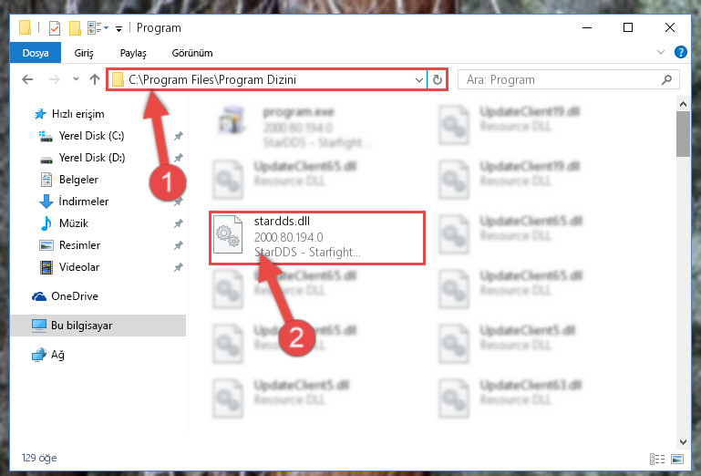Open the Görünüm ribbon tab
This screenshot has width=701, height=476.
click(192, 53)
